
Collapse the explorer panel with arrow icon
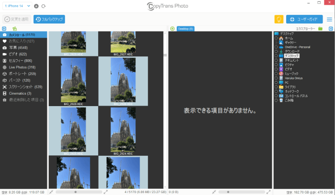tap(331, 29)
